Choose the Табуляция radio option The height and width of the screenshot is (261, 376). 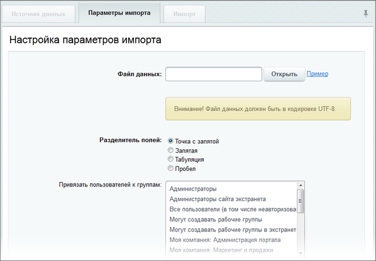click(x=170, y=159)
